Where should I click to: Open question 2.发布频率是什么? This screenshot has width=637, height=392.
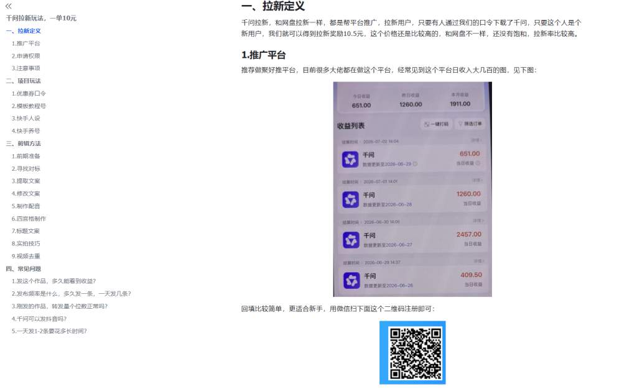[x=72, y=294]
